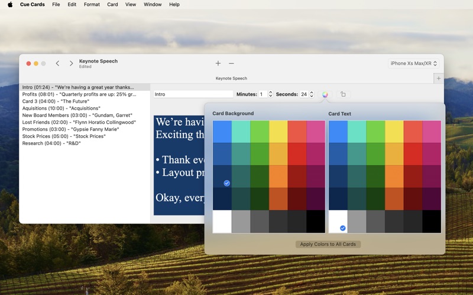Pick bright orange in Card Background grid
Viewport: 473px width, 295px height.
coord(278,176)
